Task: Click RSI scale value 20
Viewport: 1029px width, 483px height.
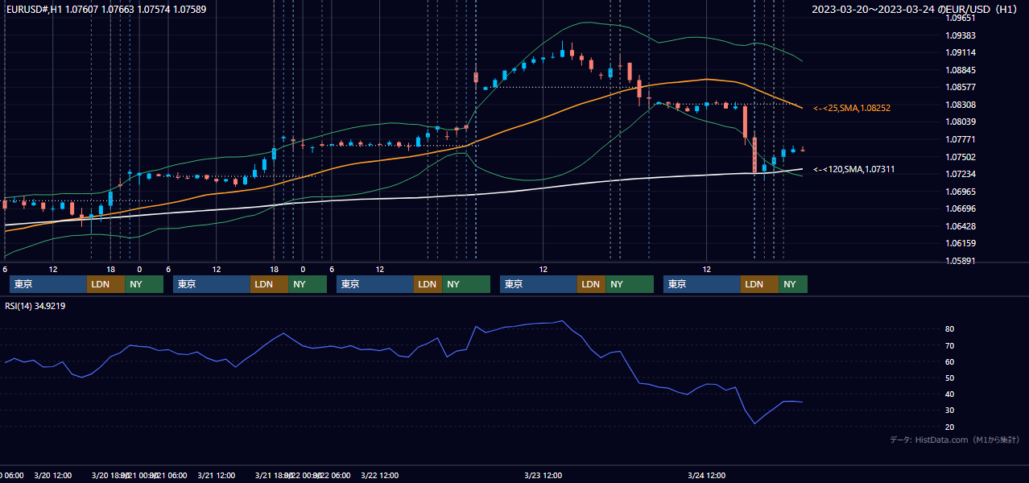Action: click(950, 427)
